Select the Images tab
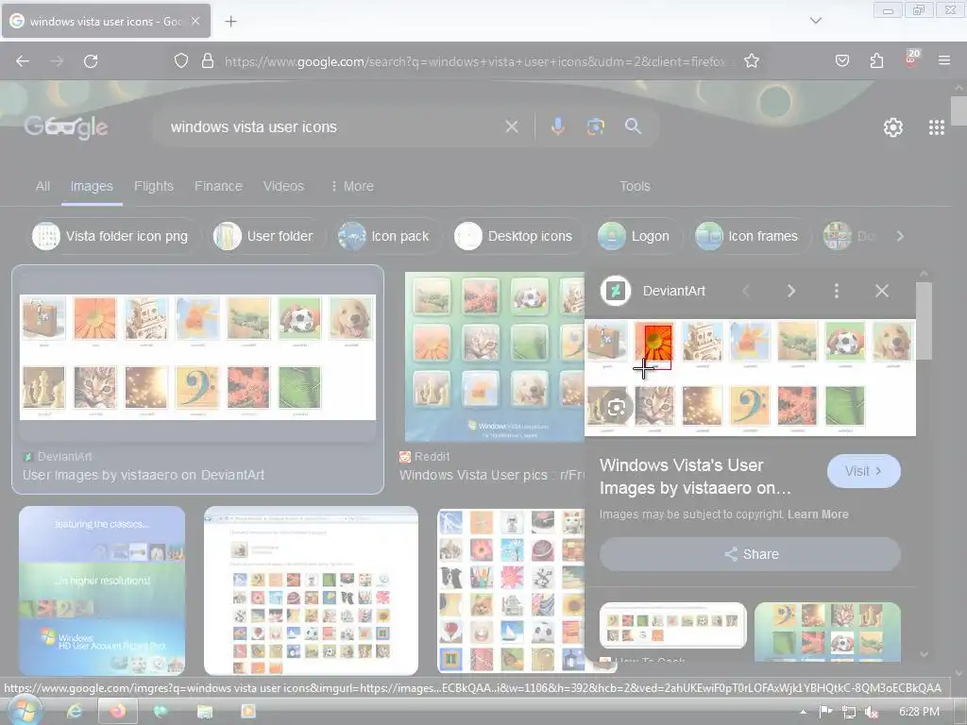Image resolution: width=967 pixels, height=725 pixels. [x=92, y=186]
